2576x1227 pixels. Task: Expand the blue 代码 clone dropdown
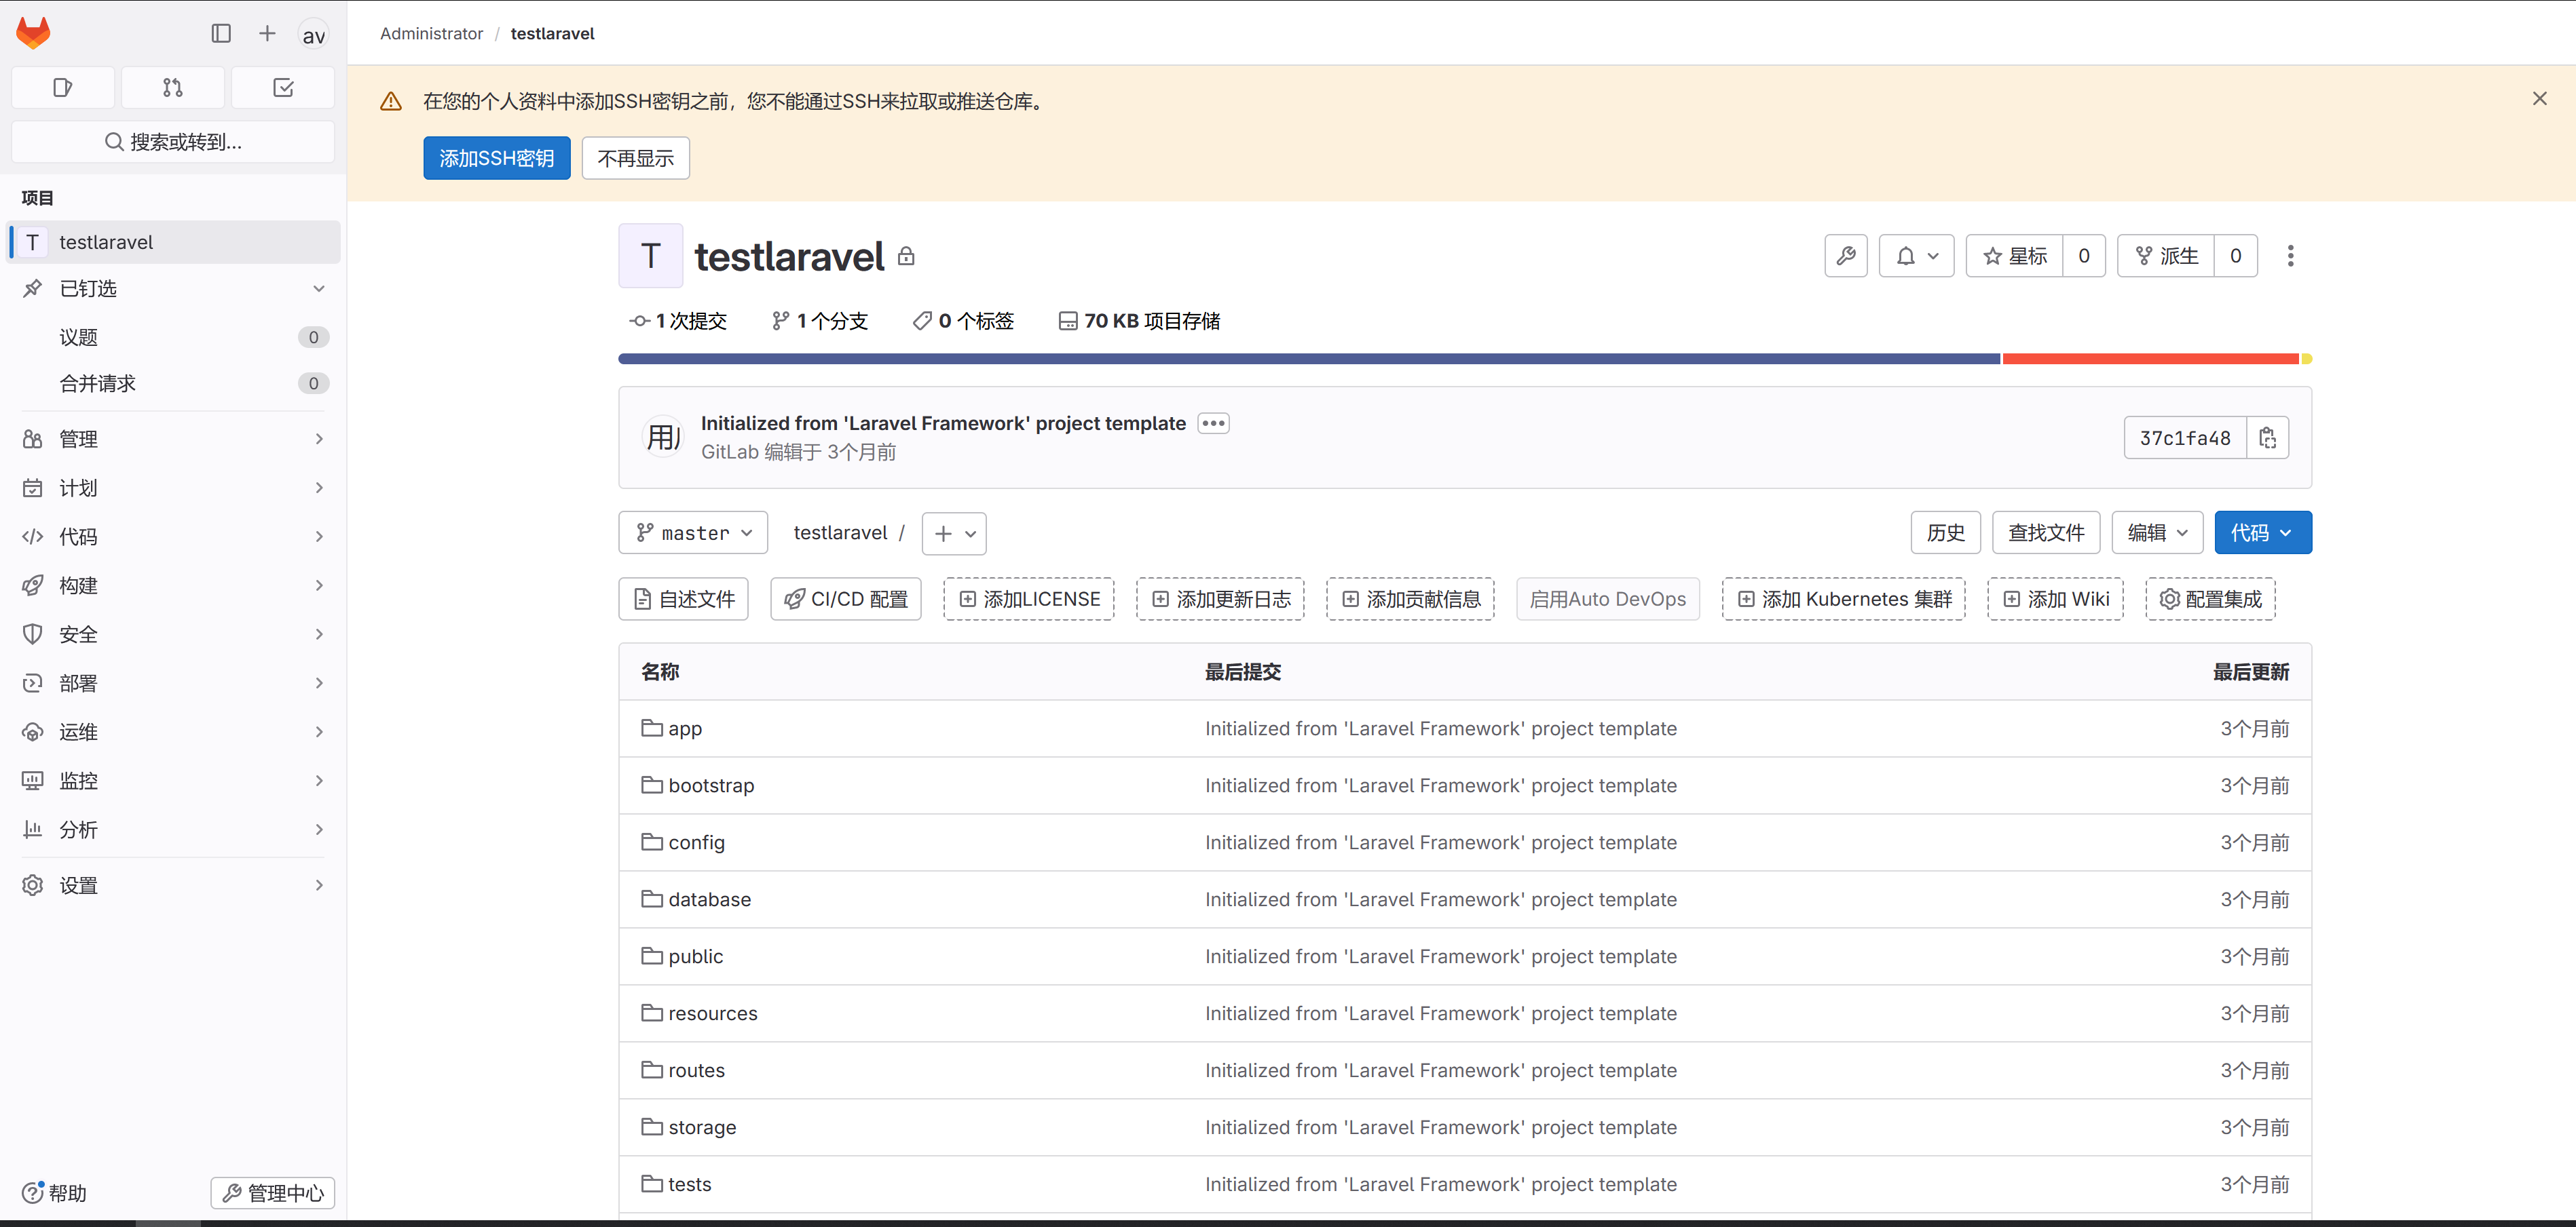click(x=2262, y=532)
